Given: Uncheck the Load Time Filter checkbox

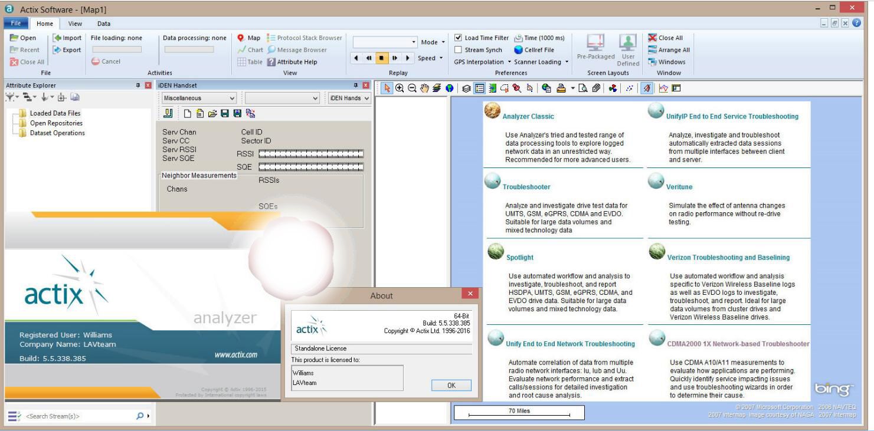Looking at the screenshot, I should (459, 38).
